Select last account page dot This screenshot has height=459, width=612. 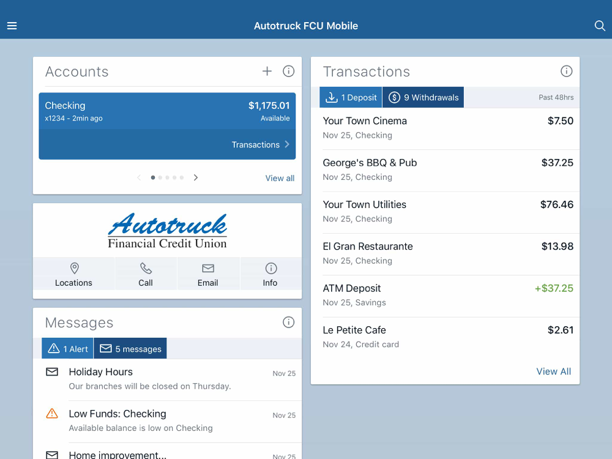tap(182, 177)
